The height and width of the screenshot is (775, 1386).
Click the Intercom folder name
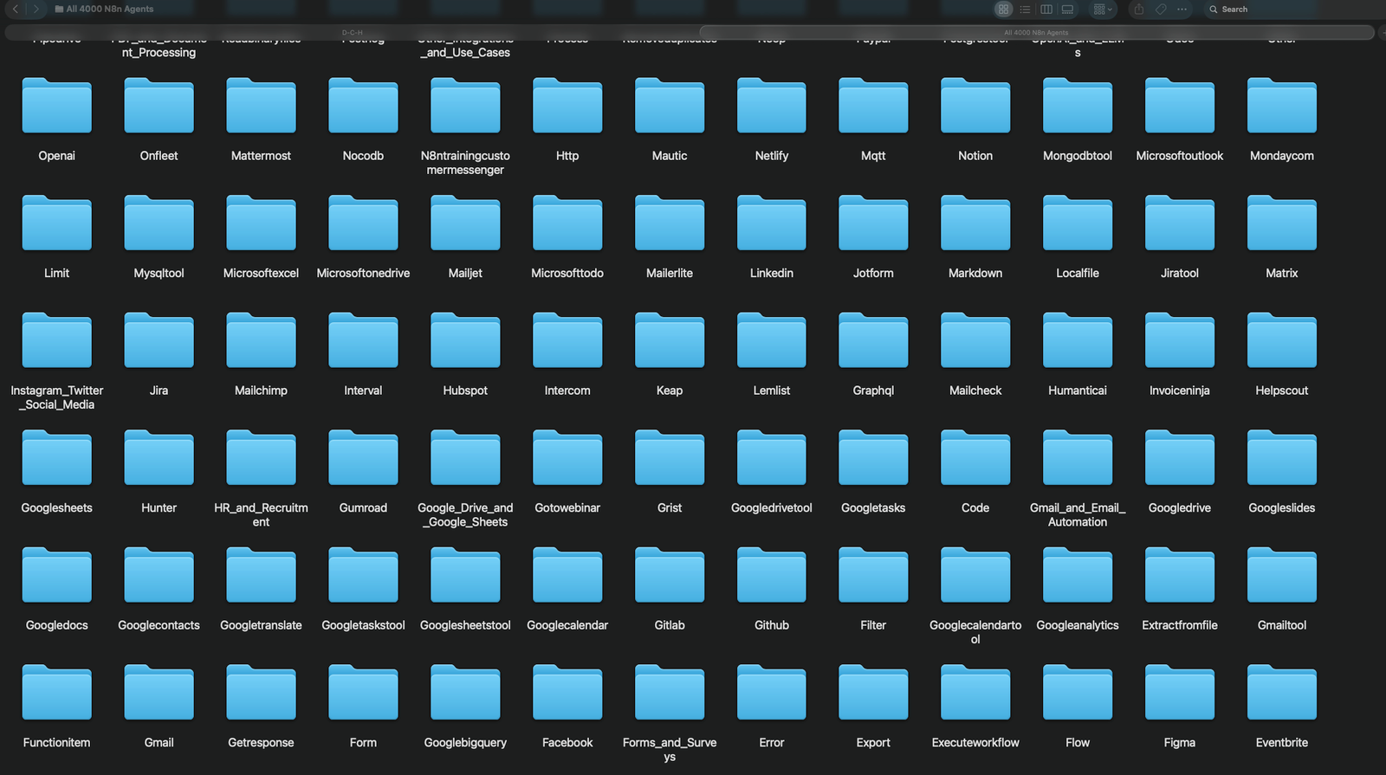point(567,391)
